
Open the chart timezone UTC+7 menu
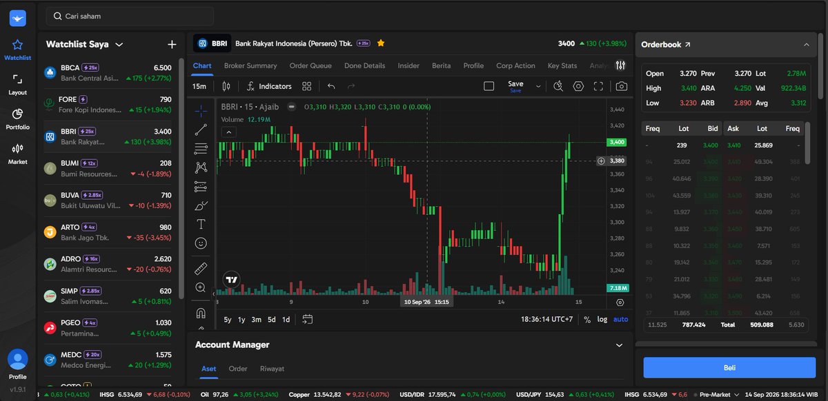[x=548, y=319]
